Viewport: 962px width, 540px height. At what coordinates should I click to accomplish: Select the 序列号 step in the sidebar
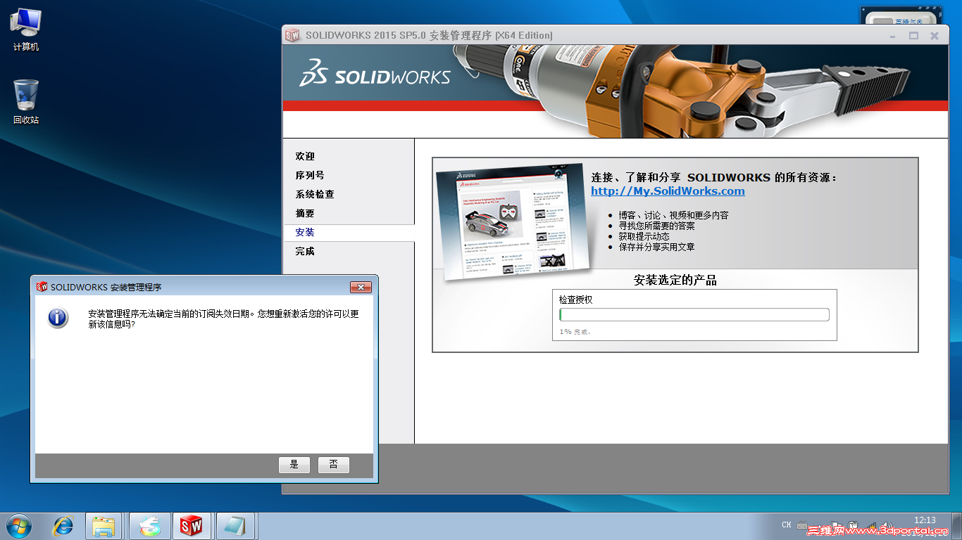tap(310, 175)
